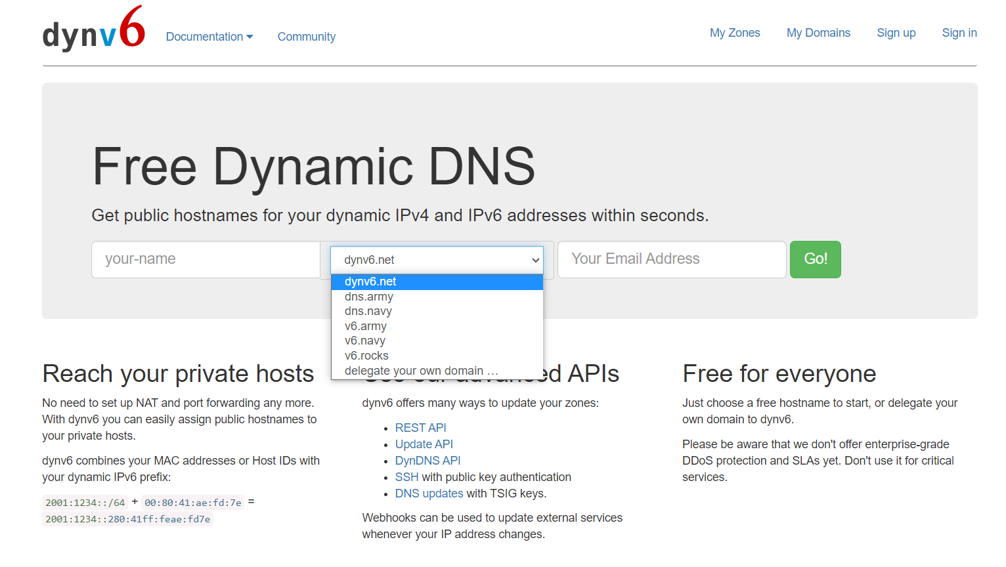Click Sign in in the header

pyautogui.click(x=959, y=33)
